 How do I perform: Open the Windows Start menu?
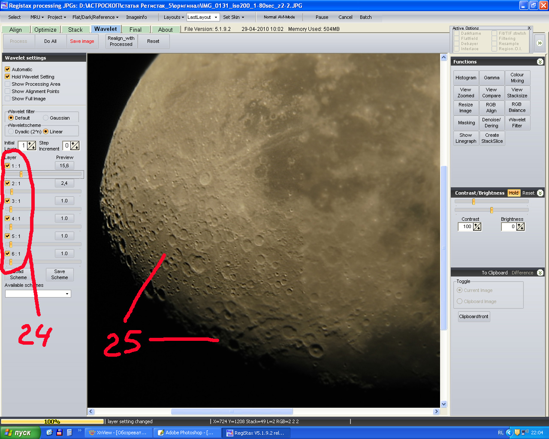pyautogui.click(x=20, y=433)
